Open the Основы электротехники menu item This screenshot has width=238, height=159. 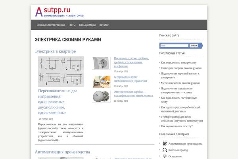click(51, 25)
